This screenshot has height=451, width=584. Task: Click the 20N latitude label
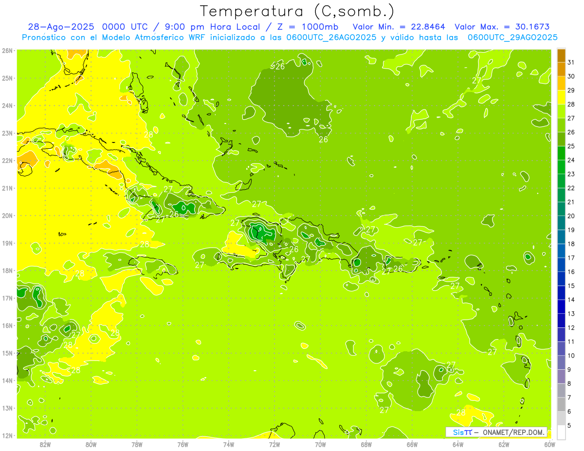[x=7, y=216]
